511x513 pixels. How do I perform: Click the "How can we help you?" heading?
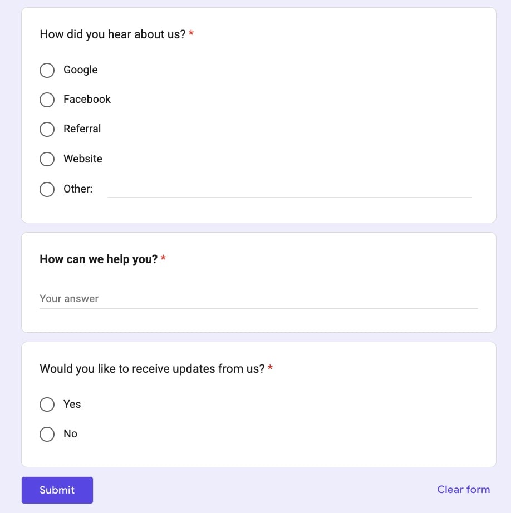coord(99,259)
